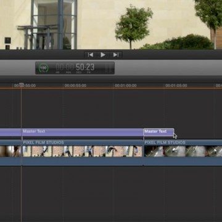
Task: Click the Play button under the viewer
Action: point(103,55)
